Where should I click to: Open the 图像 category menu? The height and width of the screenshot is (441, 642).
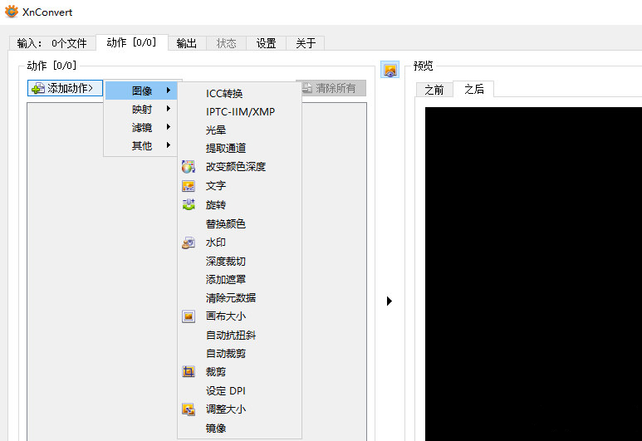pos(141,91)
